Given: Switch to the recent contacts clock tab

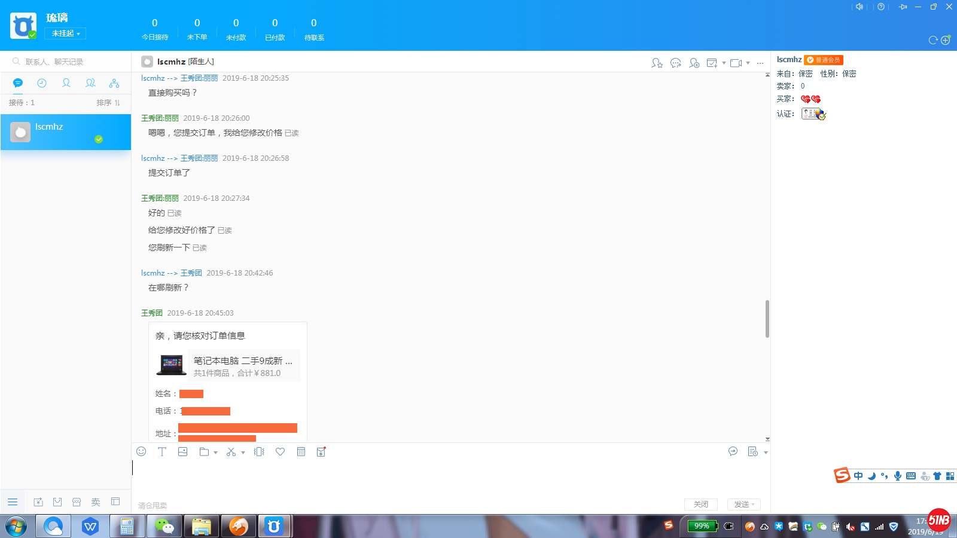Looking at the screenshot, I should click(x=42, y=83).
